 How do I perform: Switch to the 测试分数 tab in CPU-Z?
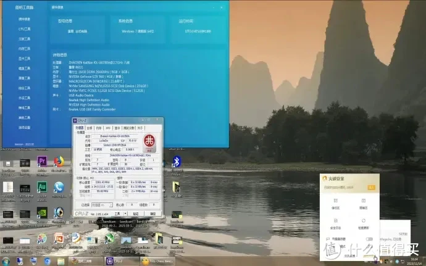pos(129,128)
